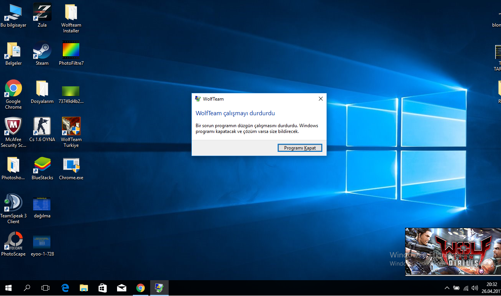Open the battery status tray icon
This screenshot has width=501, height=296.
click(x=456, y=288)
